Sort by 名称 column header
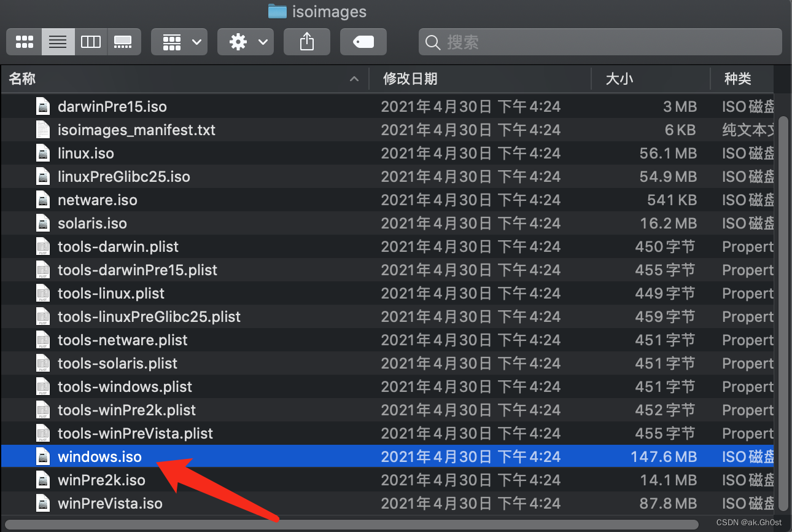 point(22,79)
